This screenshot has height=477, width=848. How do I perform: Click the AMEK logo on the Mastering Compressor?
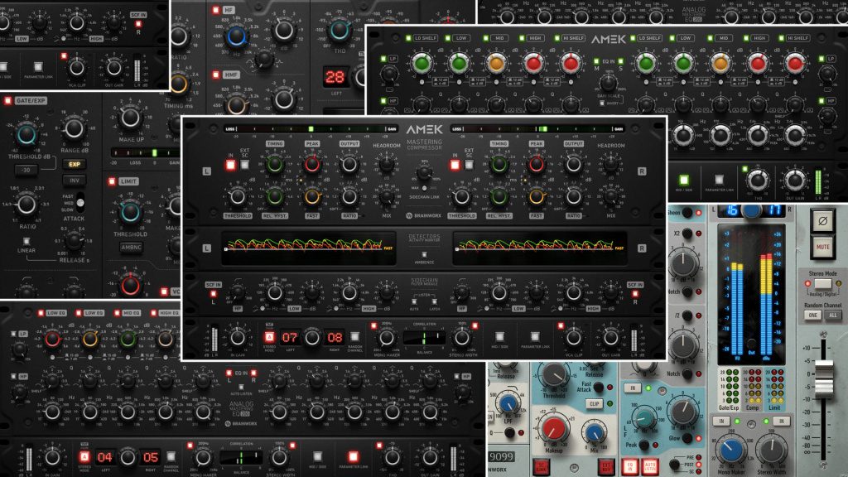pos(424,129)
